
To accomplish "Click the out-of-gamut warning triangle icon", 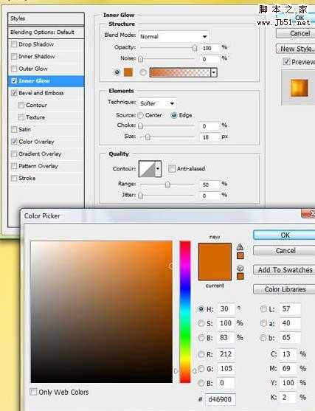I will (240, 247).
